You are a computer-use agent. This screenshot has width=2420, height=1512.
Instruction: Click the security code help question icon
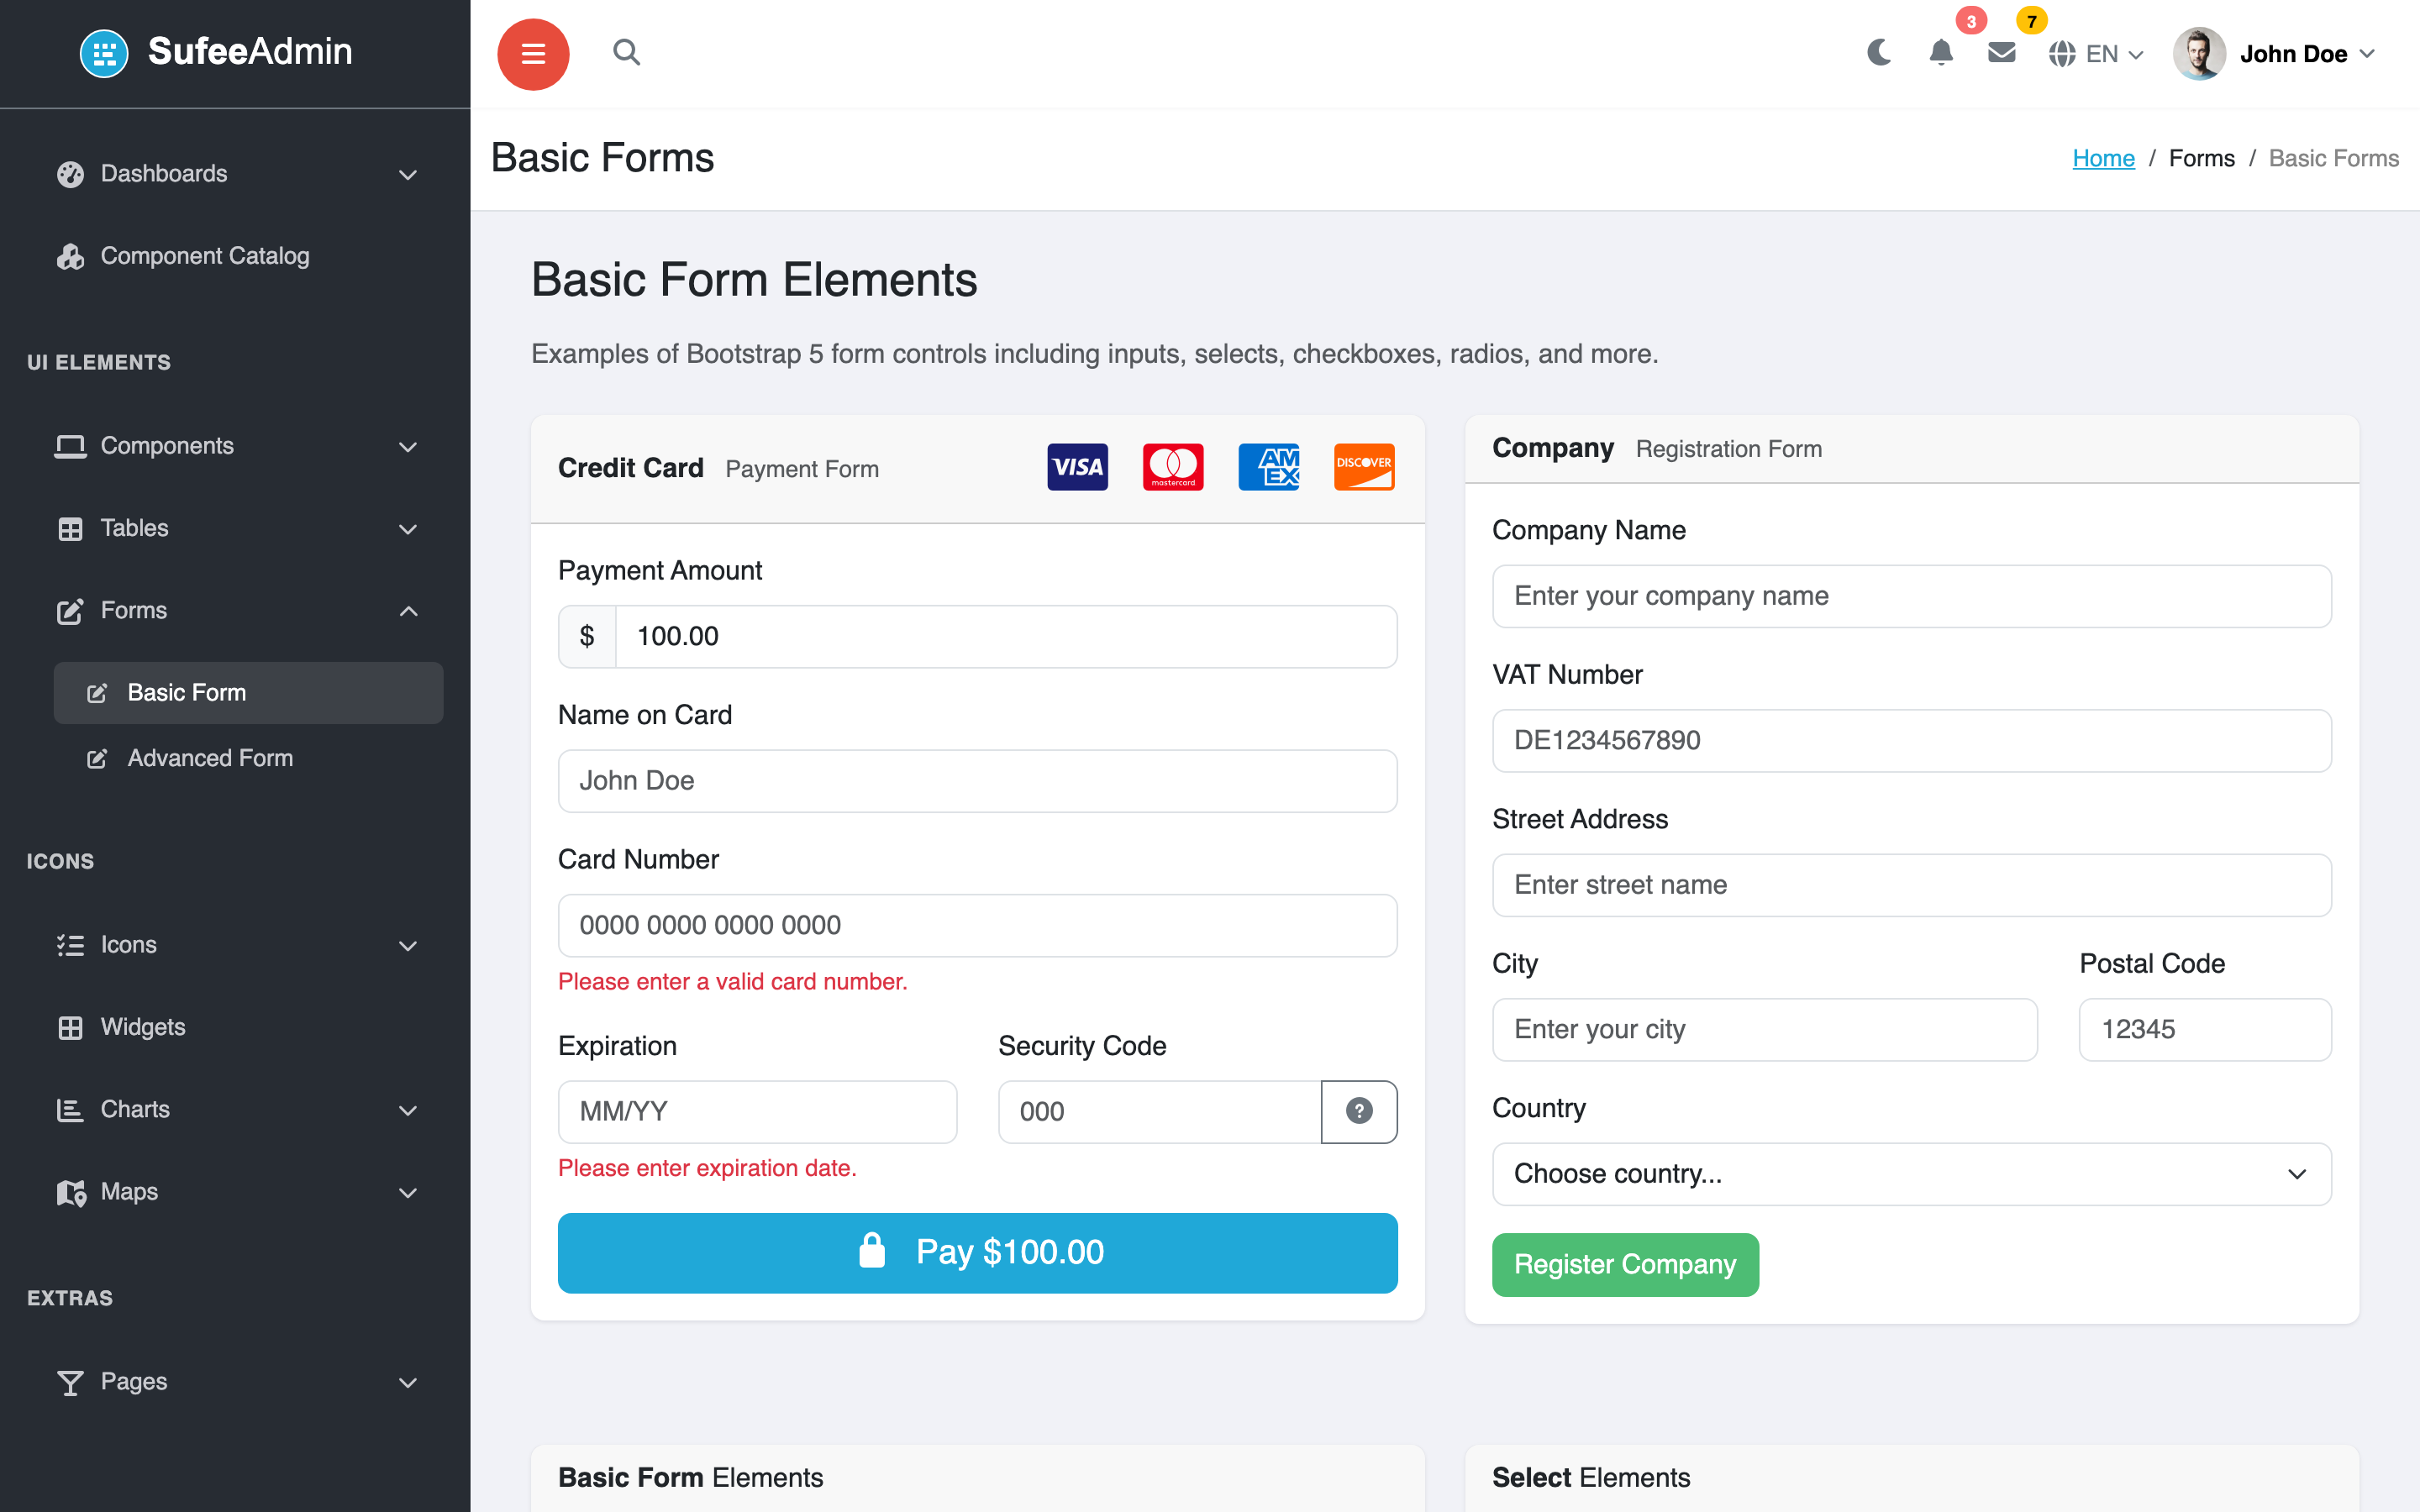click(1359, 1111)
